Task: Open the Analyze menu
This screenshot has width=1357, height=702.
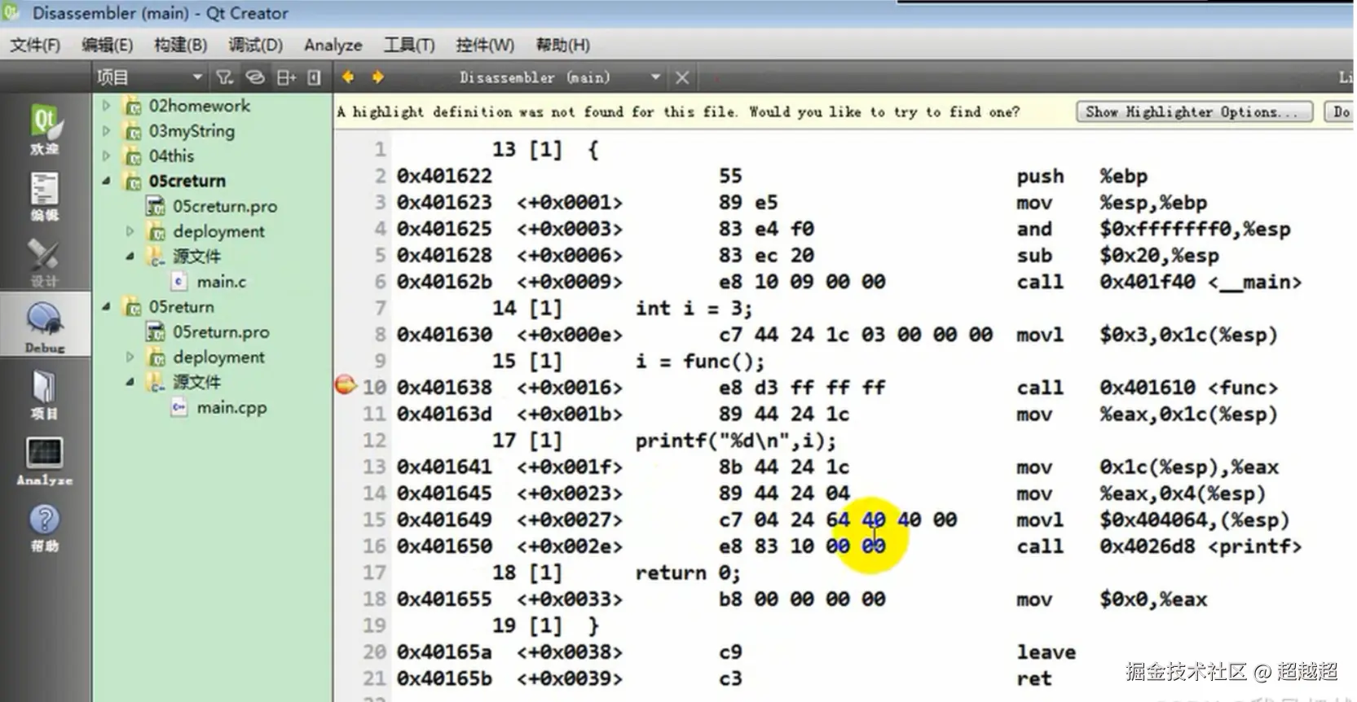Action: [x=333, y=45]
